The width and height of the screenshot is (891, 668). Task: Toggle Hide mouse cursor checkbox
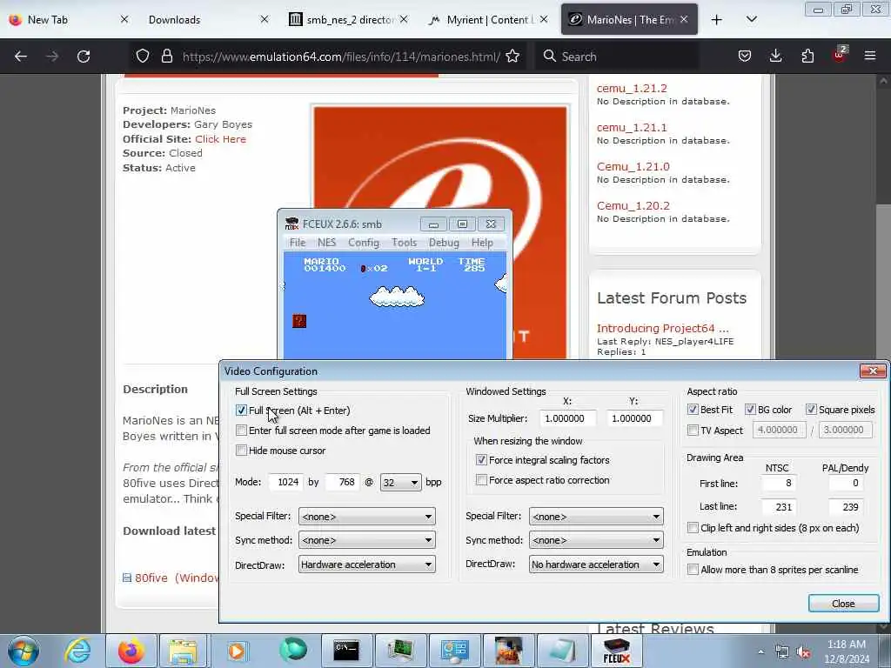point(242,451)
